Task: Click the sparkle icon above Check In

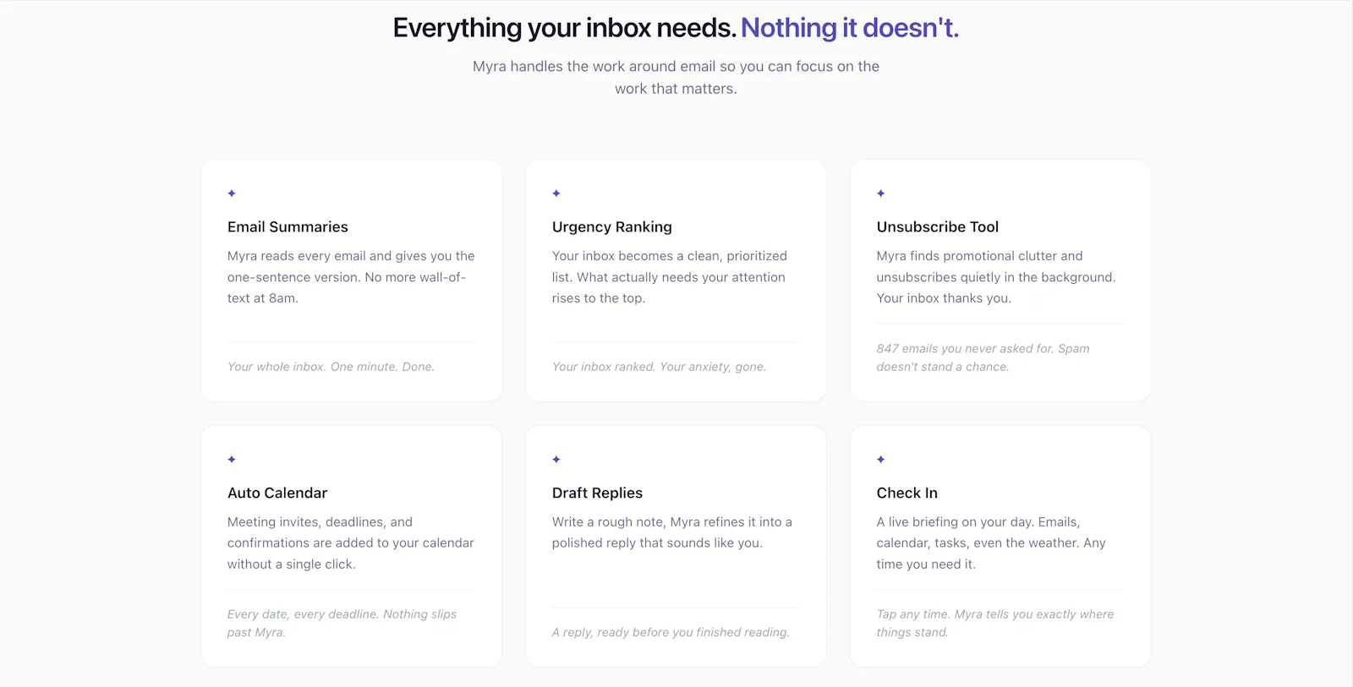Action: click(x=881, y=460)
